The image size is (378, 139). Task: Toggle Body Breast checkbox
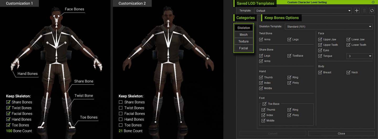coord(320,72)
